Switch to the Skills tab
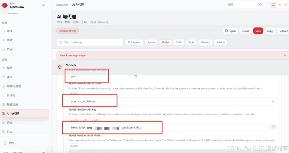 coord(179,42)
